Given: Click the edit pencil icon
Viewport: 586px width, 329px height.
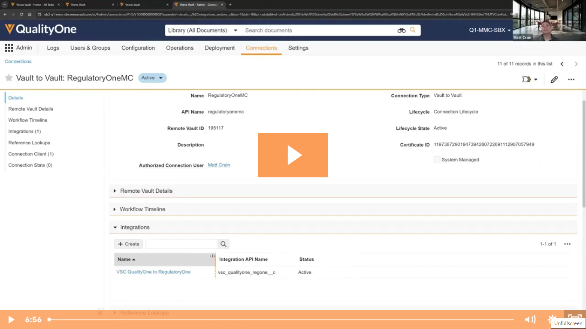Looking at the screenshot, I should point(554,79).
